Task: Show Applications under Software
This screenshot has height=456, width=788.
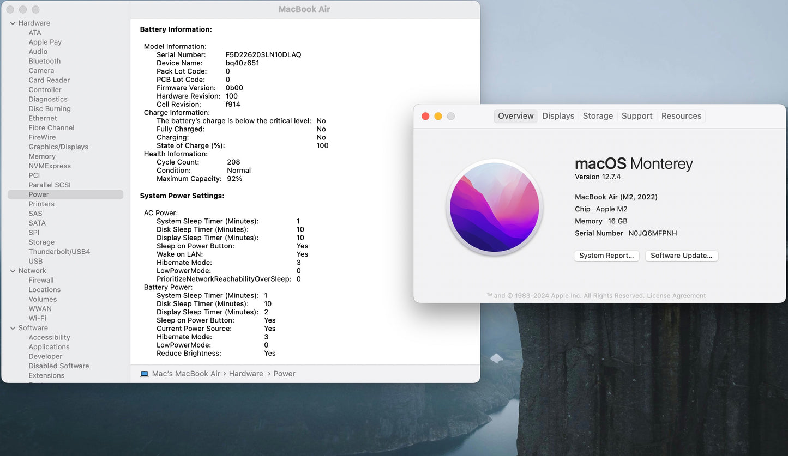Action: point(49,347)
